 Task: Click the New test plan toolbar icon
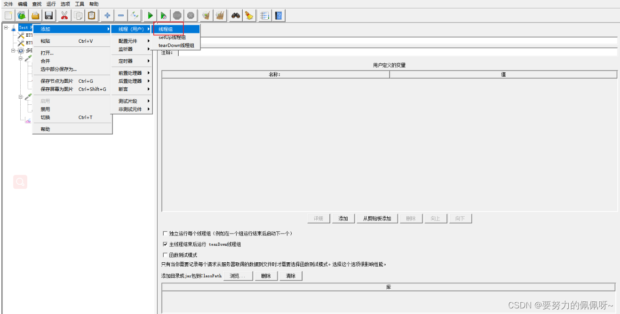pyautogui.click(x=8, y=16)
